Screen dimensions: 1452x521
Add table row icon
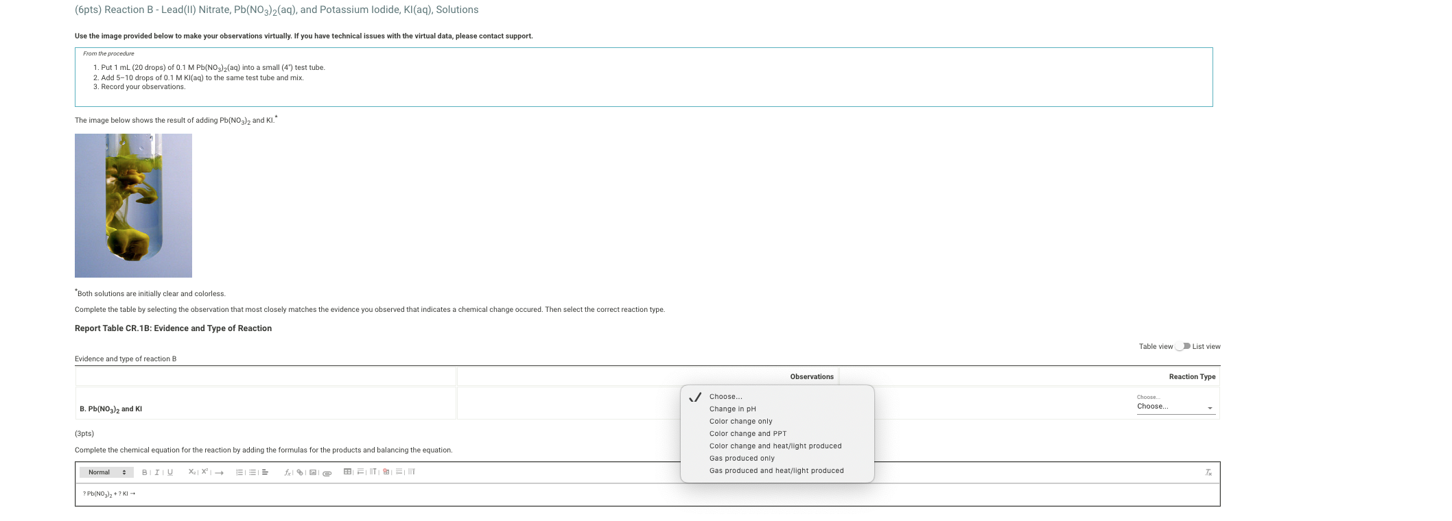(x=361, y=472)
